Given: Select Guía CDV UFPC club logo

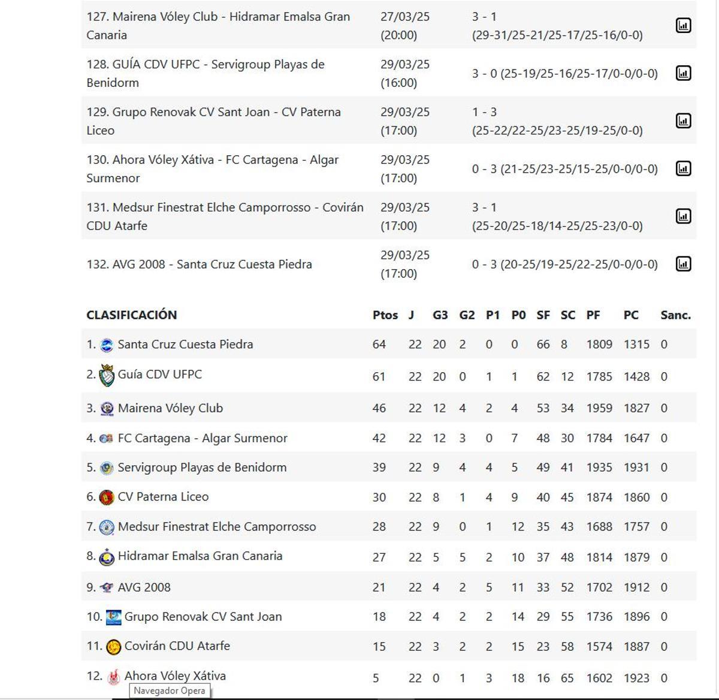Looking at the screenshot, I should (x=107, y=374).
